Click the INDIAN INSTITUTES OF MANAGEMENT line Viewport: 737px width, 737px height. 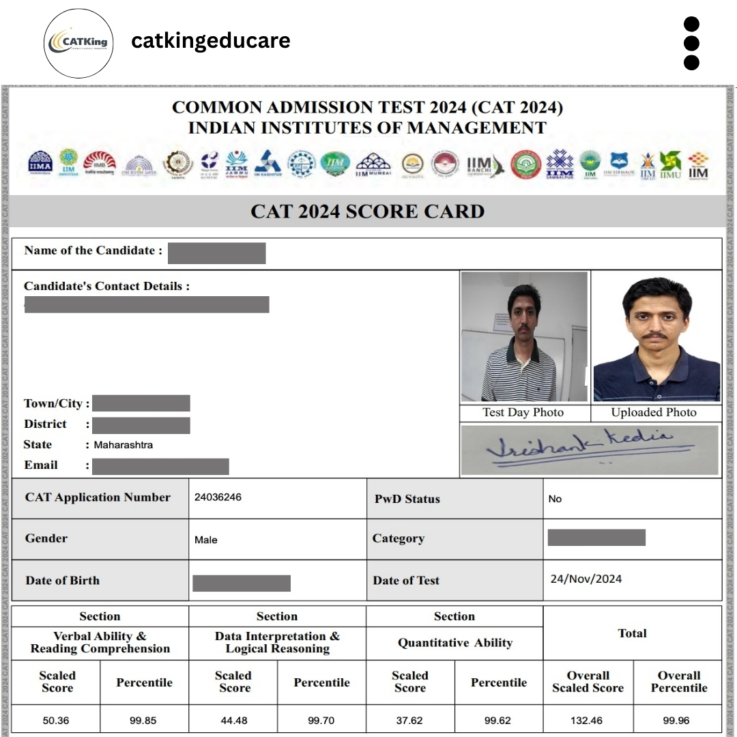click(x=368, y=128)
